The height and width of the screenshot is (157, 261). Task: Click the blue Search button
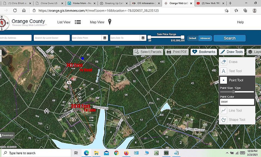229,38
